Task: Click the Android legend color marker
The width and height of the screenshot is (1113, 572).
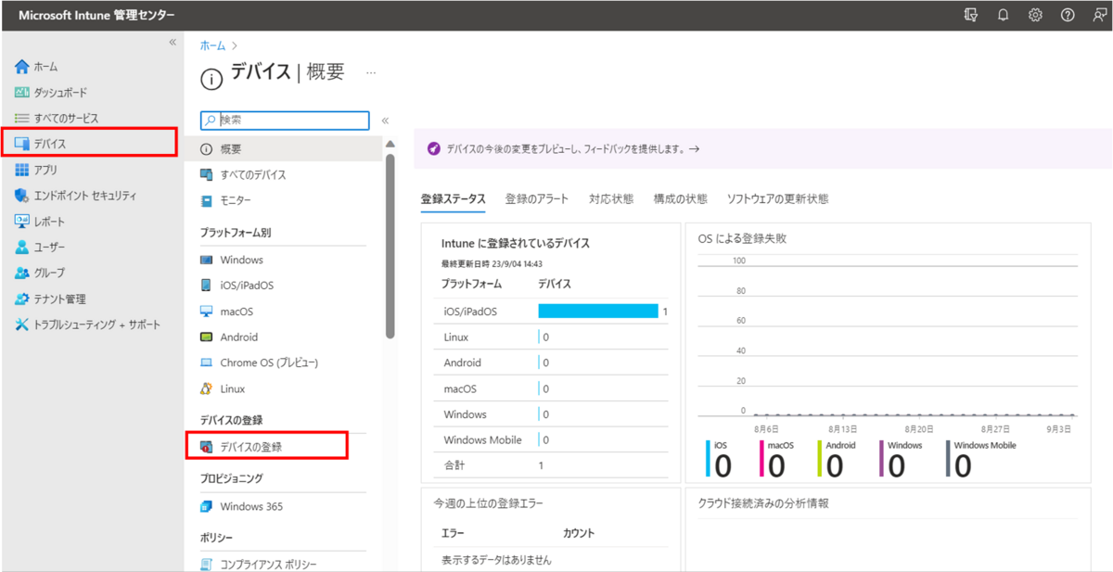Action: click(820, 458)
